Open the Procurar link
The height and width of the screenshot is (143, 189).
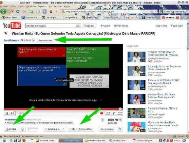[105, 26]
